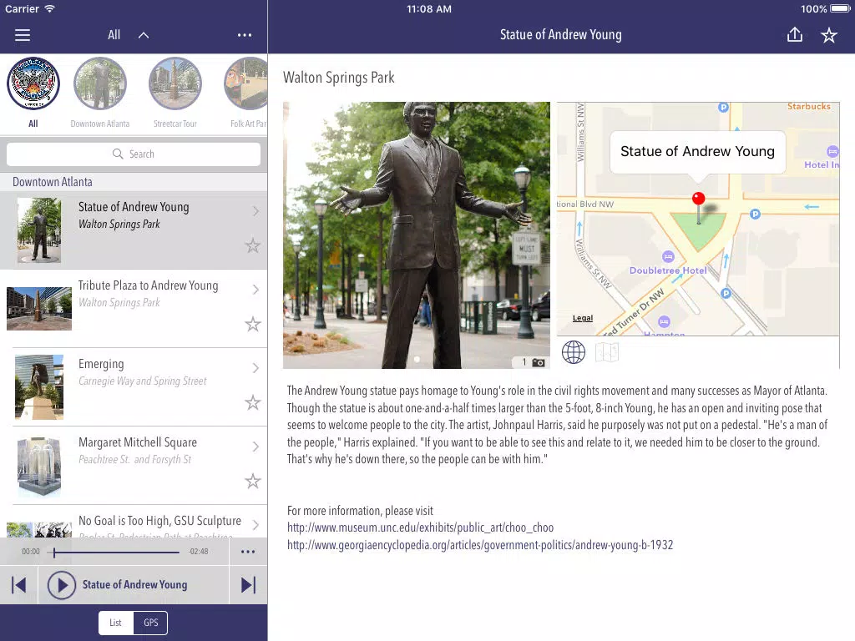Tap the Starbucks map label
This screenshot has height=641, width=855.
coord(808,106)
